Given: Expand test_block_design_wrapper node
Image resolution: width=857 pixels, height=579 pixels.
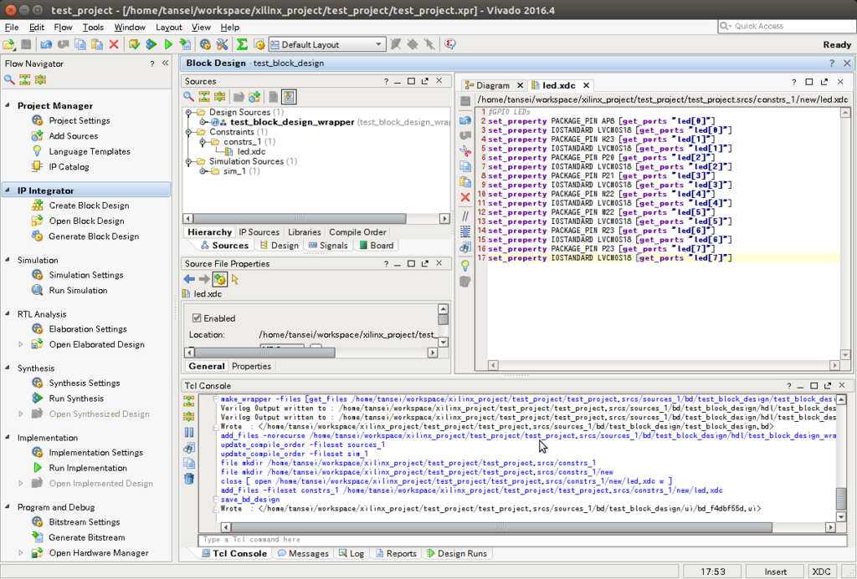Looking at the screenshot, I should (x=203, y=122).
